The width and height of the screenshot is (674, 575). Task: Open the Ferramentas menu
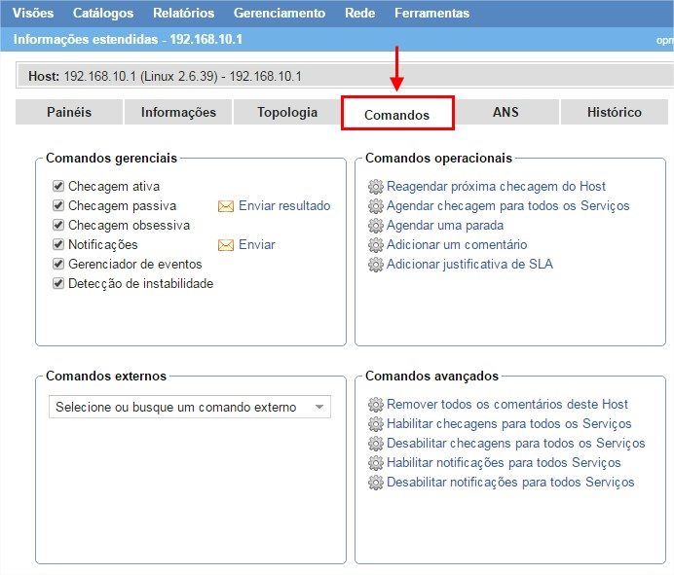(431, 14)
